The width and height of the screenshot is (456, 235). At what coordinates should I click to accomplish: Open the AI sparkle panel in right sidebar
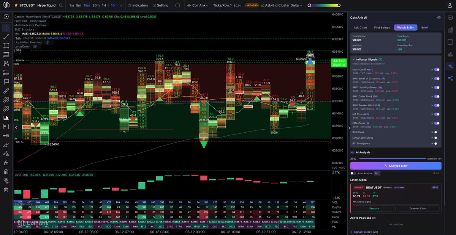click(x=450, y=66)
